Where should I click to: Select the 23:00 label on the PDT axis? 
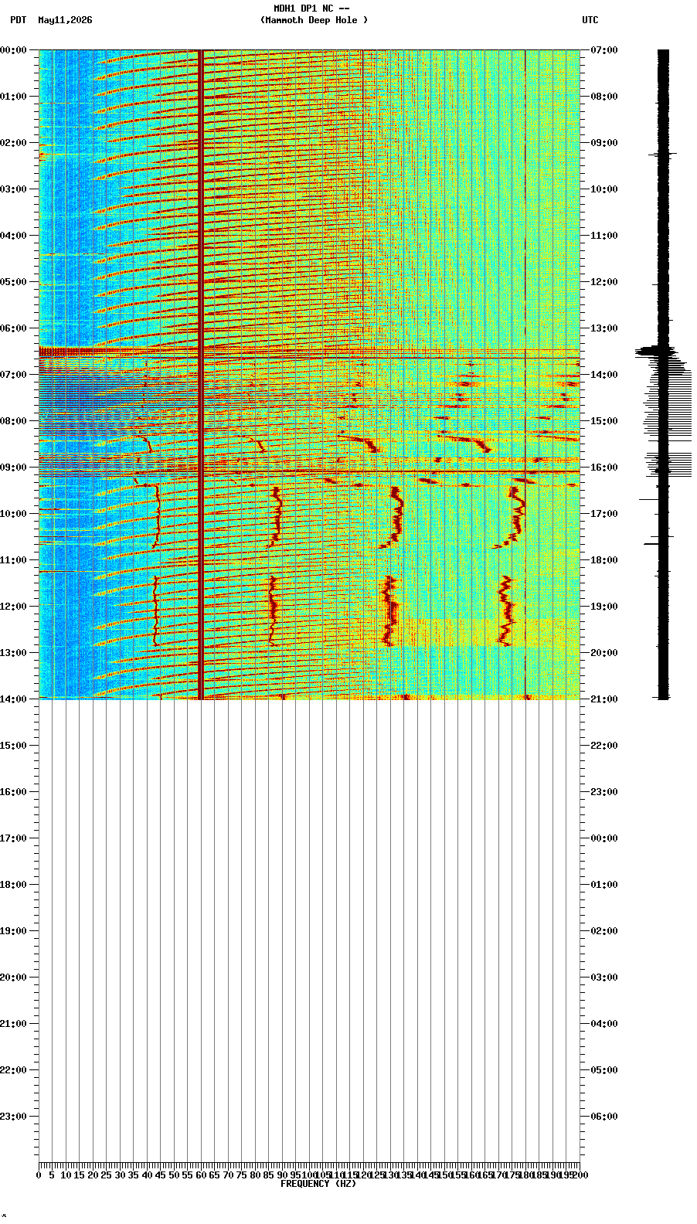click(x=13, y=1117)
